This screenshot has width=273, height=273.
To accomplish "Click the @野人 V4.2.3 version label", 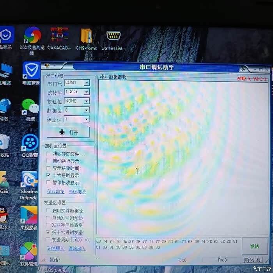I will pos(252,79).
